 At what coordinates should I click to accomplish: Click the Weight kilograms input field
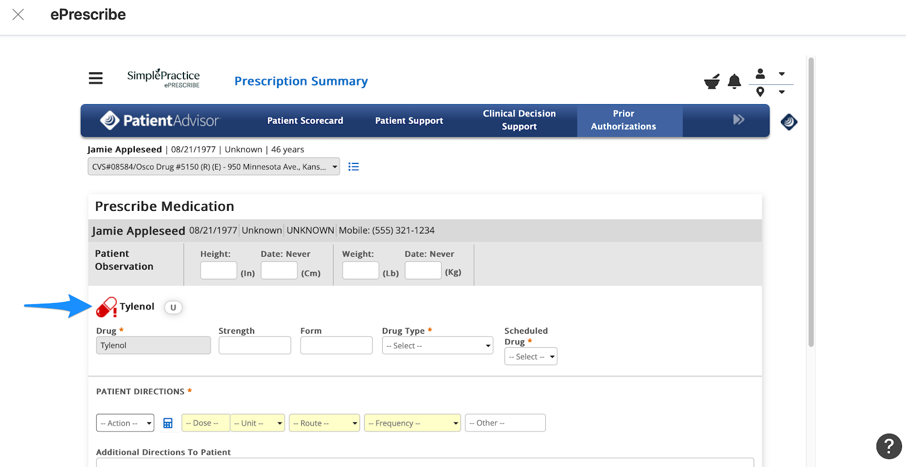tap(423, 270)
